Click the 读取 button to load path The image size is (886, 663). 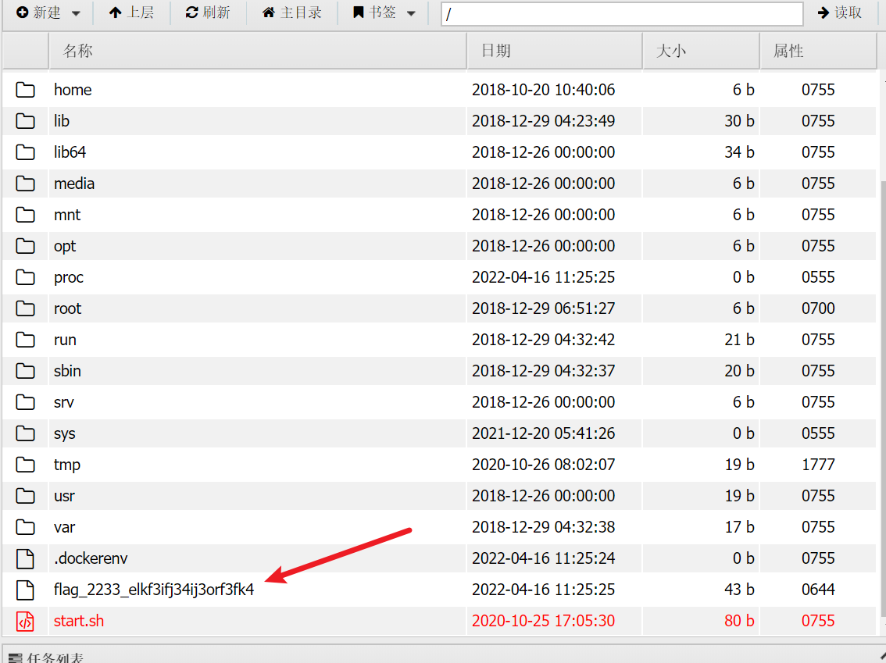(838, 12)
